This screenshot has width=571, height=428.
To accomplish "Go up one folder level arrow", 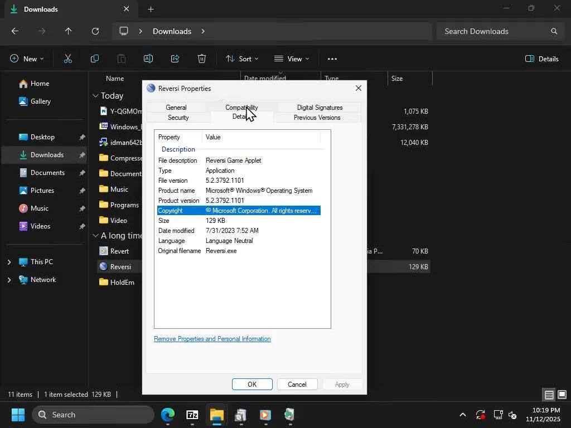I will [x=68, y=31].
